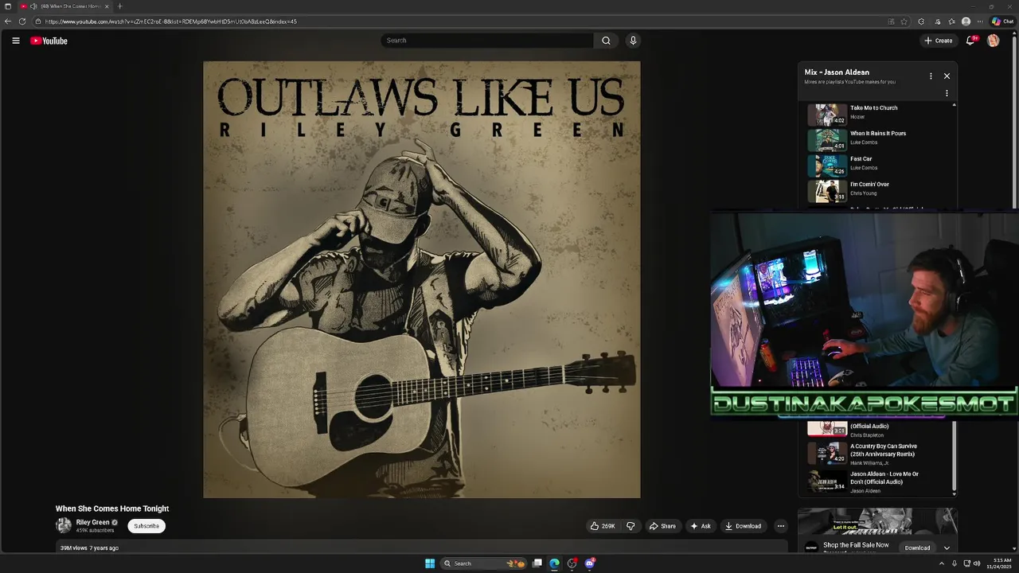The width and height of the screenshot is (1019, 573).
Task: Click the Microsoft Edge taskbar icon
Action: click(554, 563)
